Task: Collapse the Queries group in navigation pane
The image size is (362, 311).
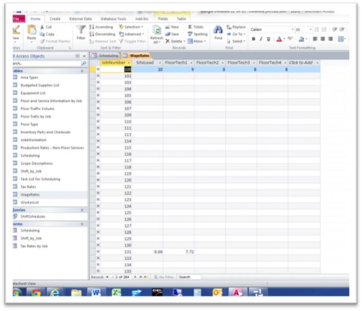Action: [x=82, y=210]
